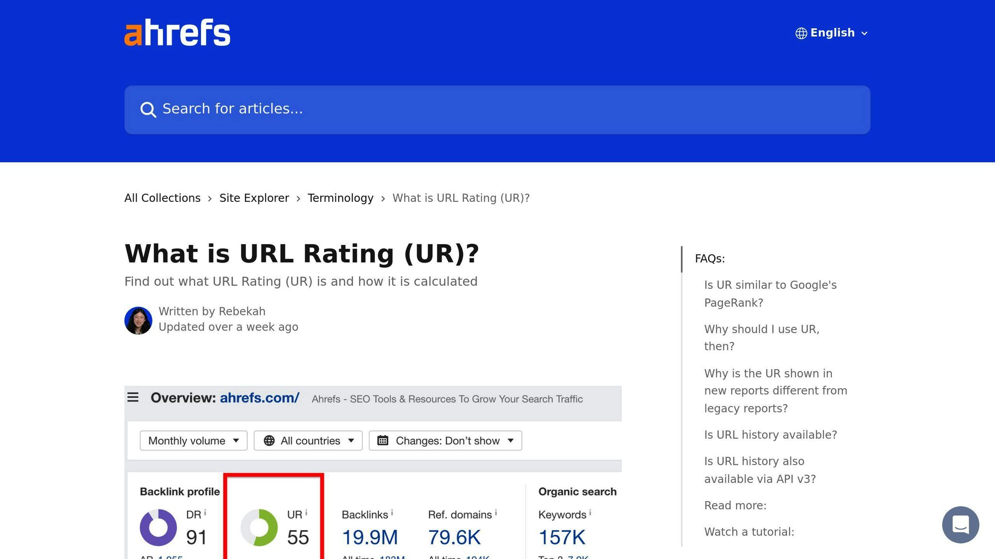Focus the Search for articles field
This screenshot has height=559, width=995.
coord(497,110)
